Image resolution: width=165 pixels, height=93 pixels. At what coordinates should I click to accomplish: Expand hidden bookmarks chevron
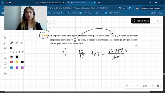145,13
